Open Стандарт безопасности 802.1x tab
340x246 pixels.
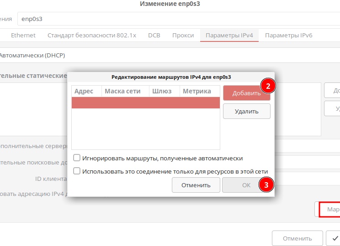tap(92, 35)
